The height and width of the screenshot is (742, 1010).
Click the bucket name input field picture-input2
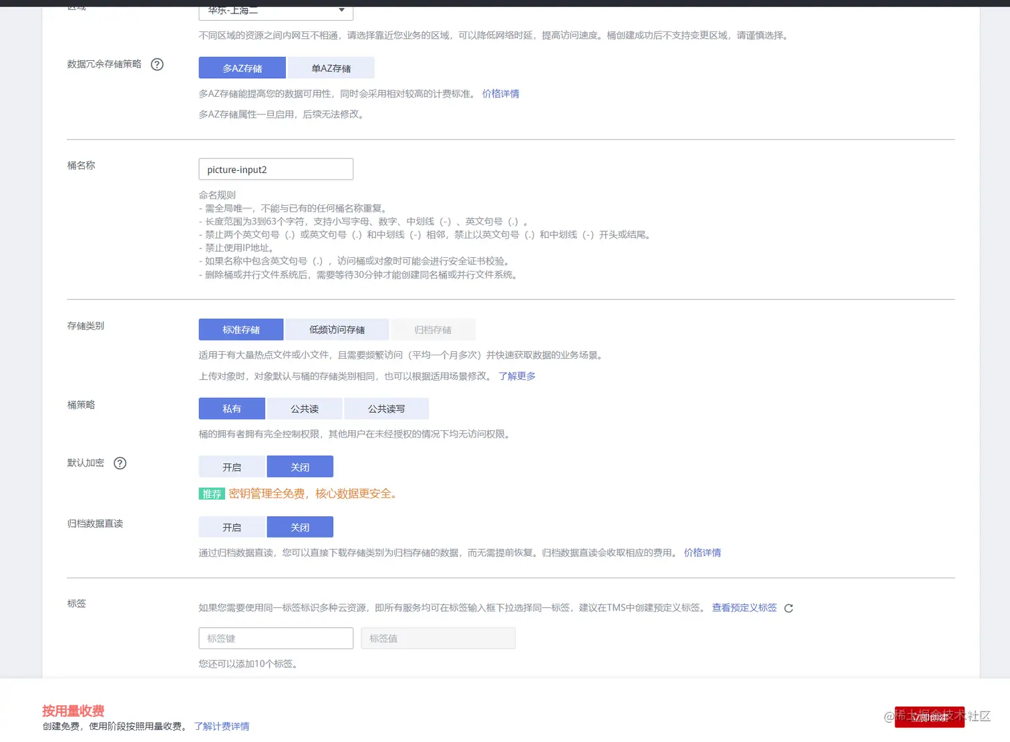click(275, 169)
